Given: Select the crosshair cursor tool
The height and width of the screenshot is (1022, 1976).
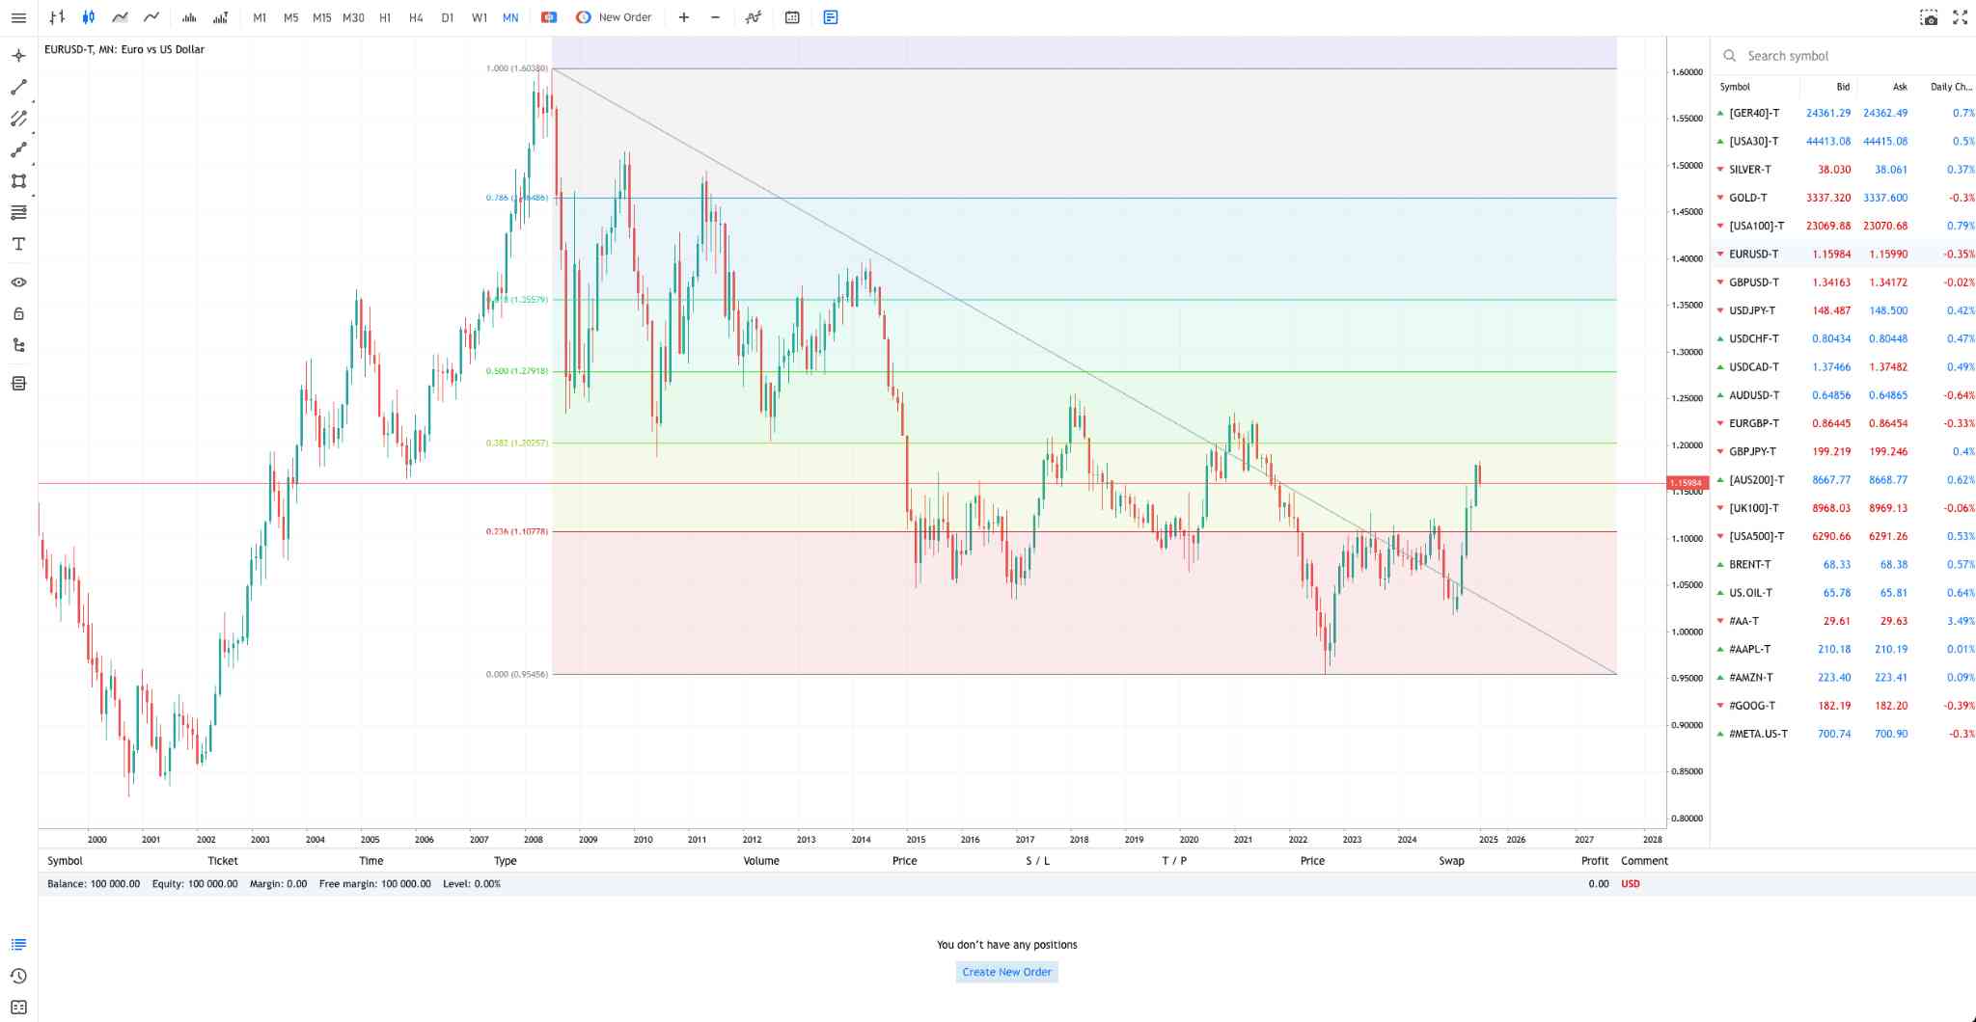Looking at the screenshot, I should (18, 56).
